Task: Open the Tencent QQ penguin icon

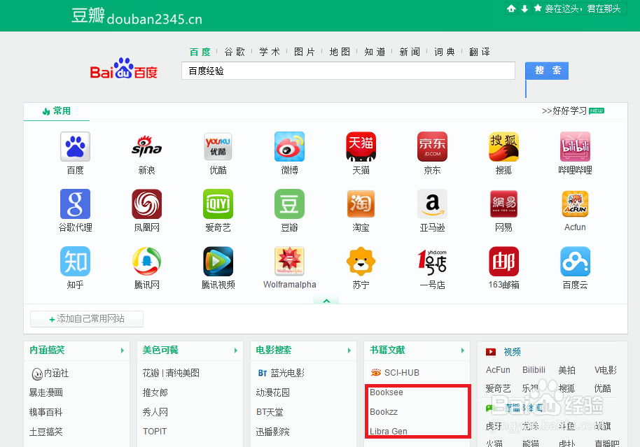Action: coord(146,262)
